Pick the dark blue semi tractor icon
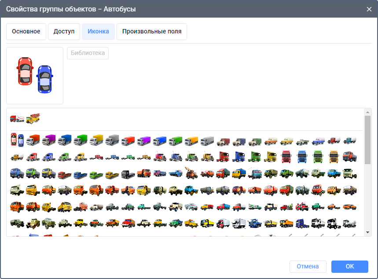This screenshot has width=378, height=279. click(x=302, y=224)
